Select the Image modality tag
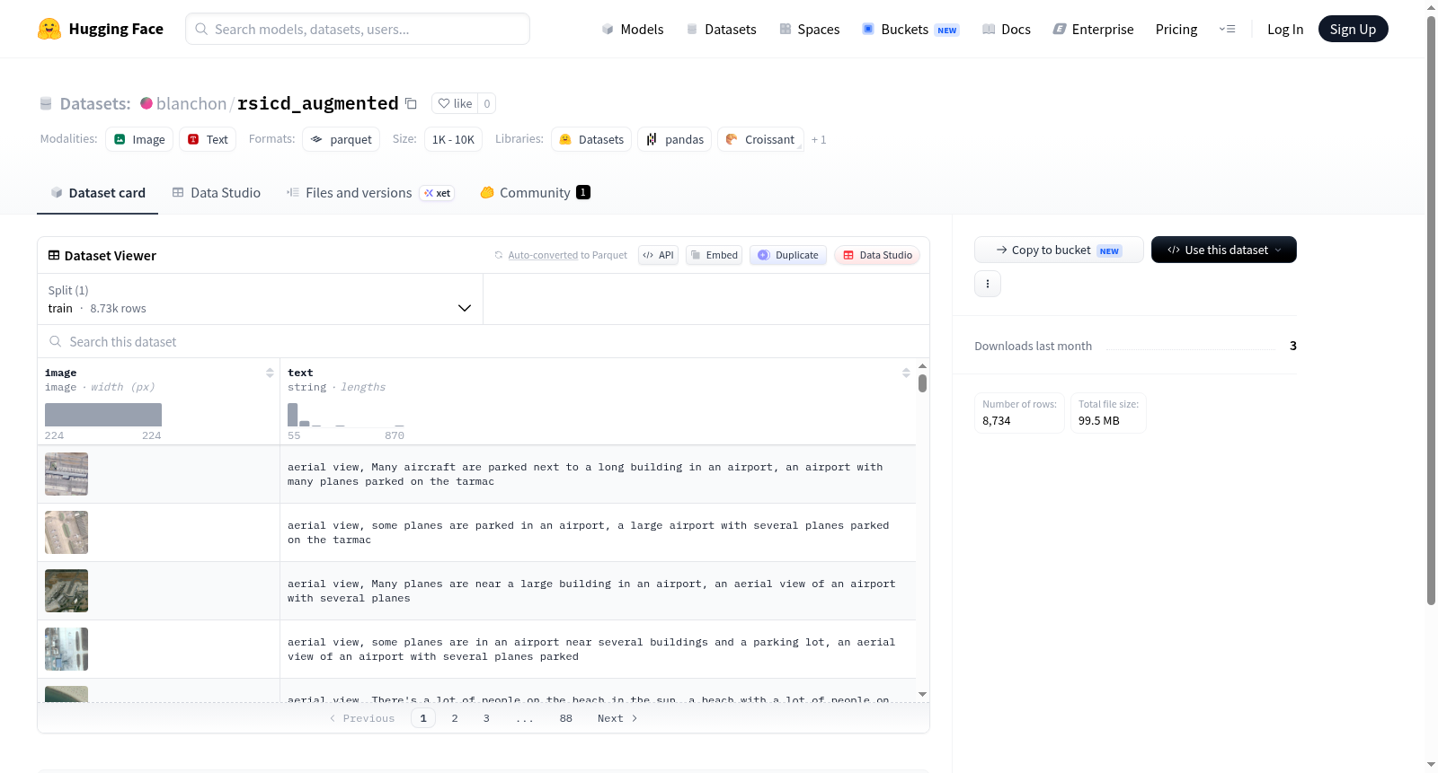 (x=139, y=139)
